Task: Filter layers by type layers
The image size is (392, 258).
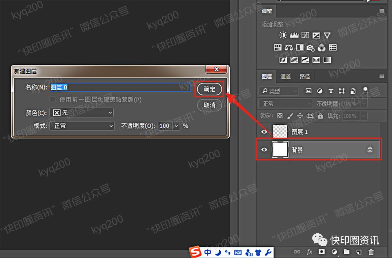Action: click(331, 91)
